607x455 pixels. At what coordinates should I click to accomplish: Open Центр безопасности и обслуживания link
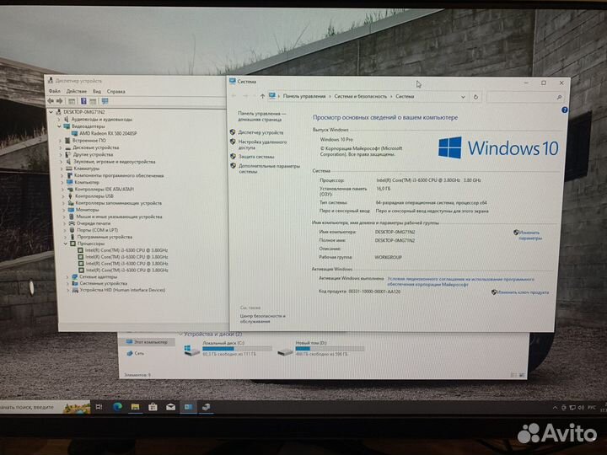[x=262, y=318]
